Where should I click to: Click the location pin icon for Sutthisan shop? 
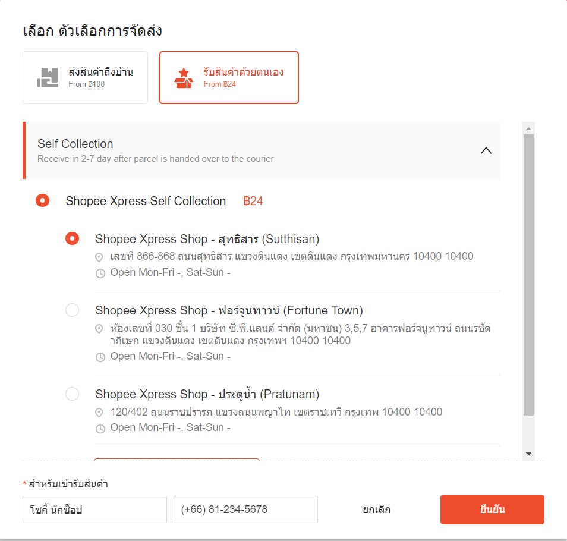[100, 256]
